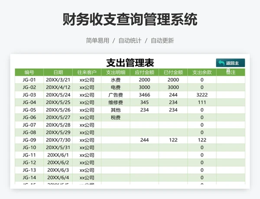Image resolution: width=260 pixels, height=199 pixels.
Task: Click empty 备注 cell in JG-01 row
Action: click(231, 80)
